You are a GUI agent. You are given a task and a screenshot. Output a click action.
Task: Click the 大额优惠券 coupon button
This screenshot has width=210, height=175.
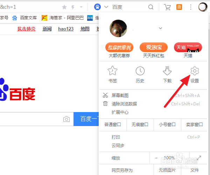[119, 50]
